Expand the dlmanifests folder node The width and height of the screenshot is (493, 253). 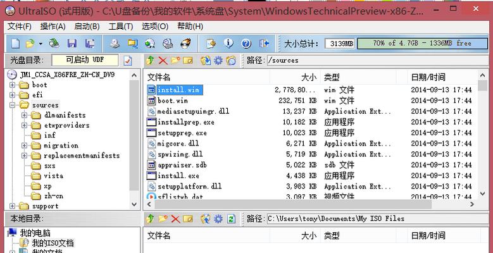click(25, 115)
